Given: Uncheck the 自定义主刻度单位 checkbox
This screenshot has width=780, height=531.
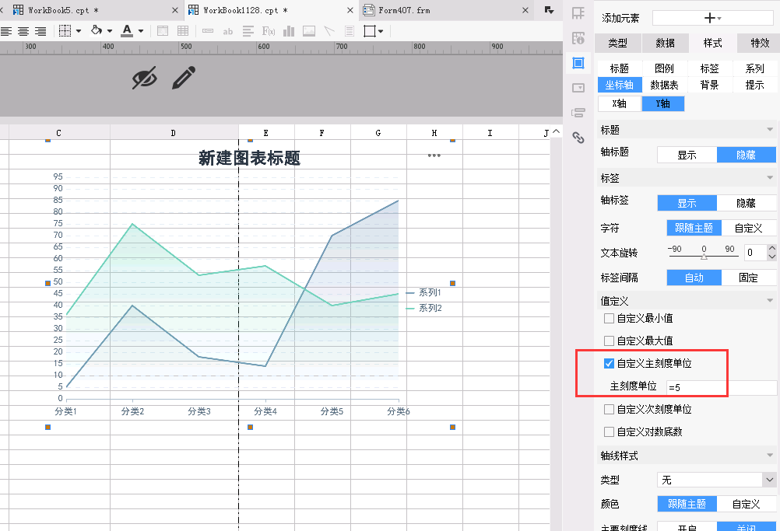Looking at the screenshot, I should [x=609, y=364].
